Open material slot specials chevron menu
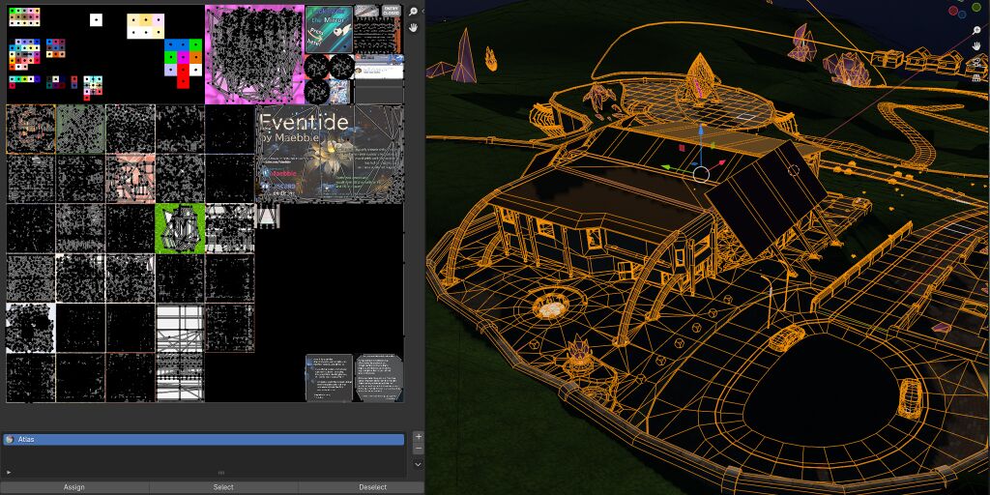 tap(418, 465)
